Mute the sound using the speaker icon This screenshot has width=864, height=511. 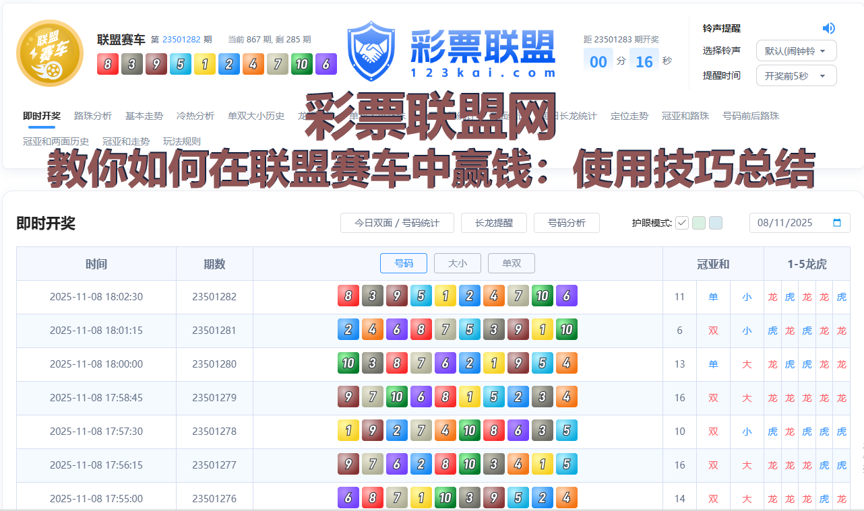pos(829,28)
